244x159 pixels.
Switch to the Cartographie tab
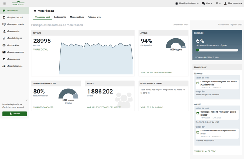pos(60,17)
